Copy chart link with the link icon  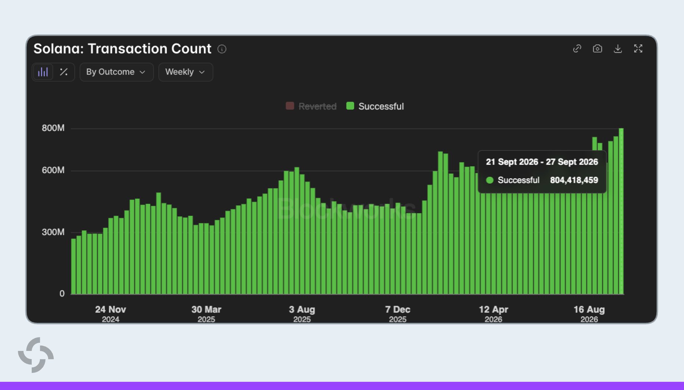coord(577,49)
